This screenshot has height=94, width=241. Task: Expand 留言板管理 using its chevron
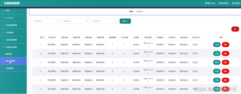[x=23, y=61]
